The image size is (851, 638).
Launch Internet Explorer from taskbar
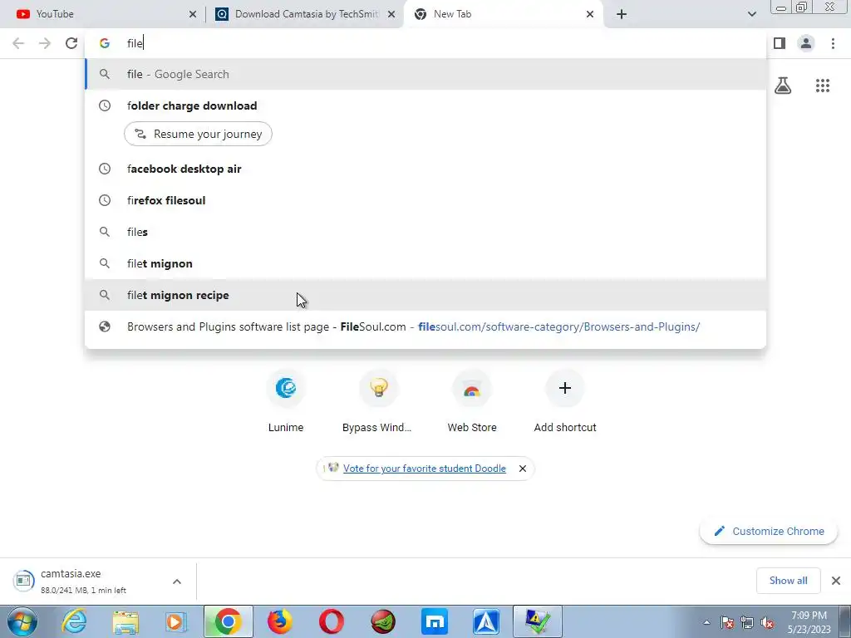74,621
